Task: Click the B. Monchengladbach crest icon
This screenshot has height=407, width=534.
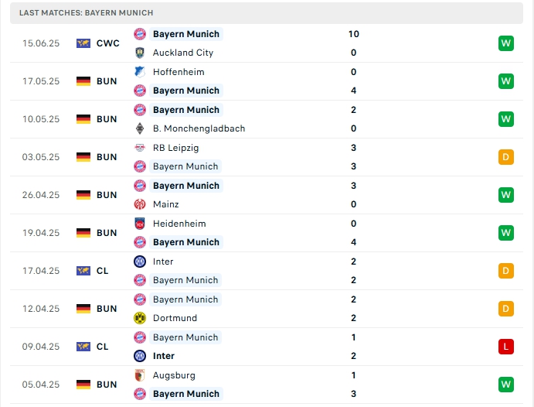Action: coord(140,128)
